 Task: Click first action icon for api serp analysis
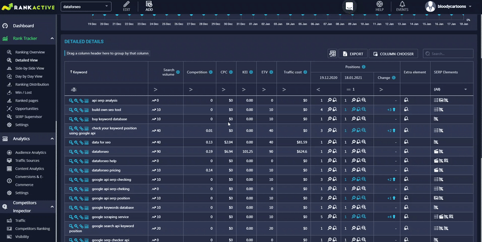[x=71, y=101]
